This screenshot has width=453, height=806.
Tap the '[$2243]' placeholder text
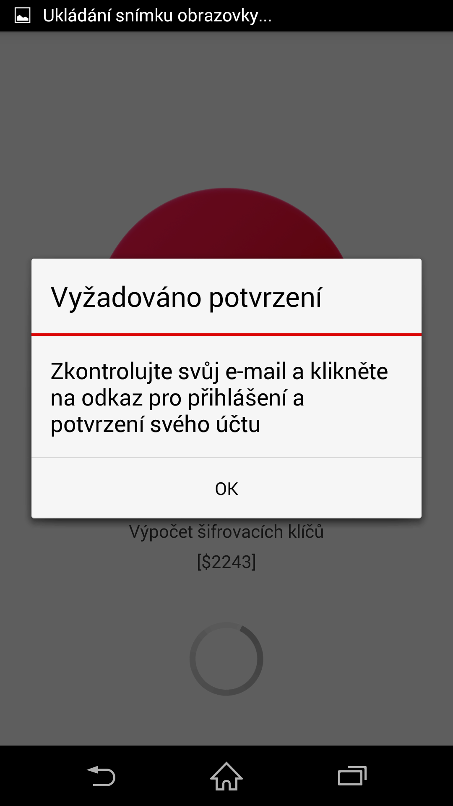[226, 562]
